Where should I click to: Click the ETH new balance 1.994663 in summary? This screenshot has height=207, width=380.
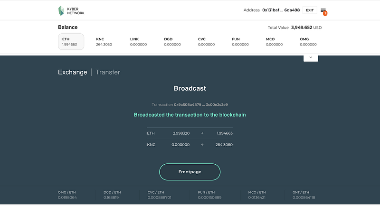[x=225, y=133]
